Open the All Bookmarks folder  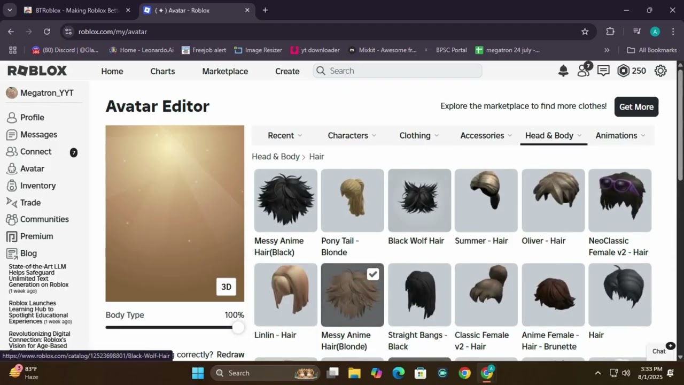[x=652, y=50]
